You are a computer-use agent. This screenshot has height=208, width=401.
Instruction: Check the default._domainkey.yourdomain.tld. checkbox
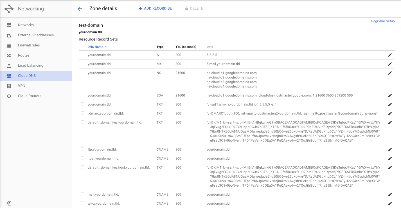pos(83,122)
